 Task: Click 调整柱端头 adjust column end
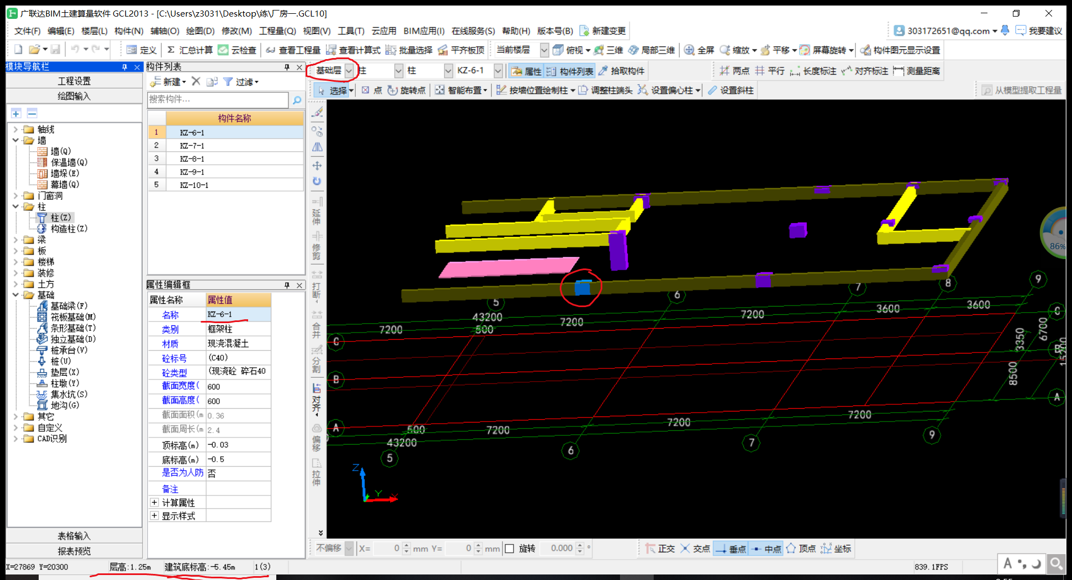pyautogui.click(x=605, y=90)
